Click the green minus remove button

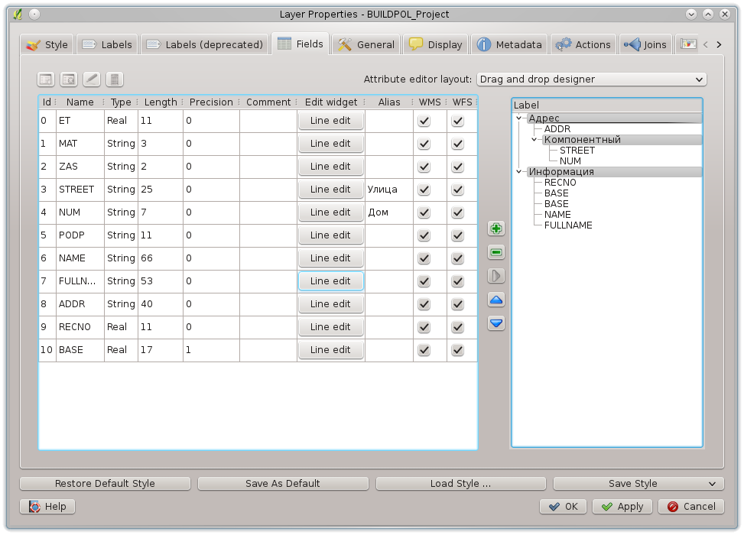click(496, 252)
